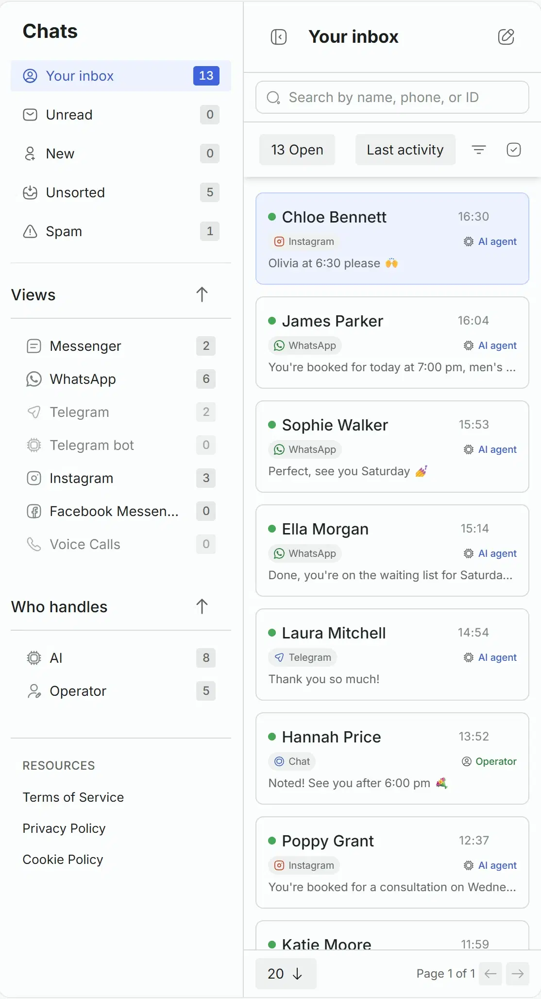The width and height of the screenshot is (541, 999).
Task: Select Your inbox in sidebar
Action: [121, 76]
